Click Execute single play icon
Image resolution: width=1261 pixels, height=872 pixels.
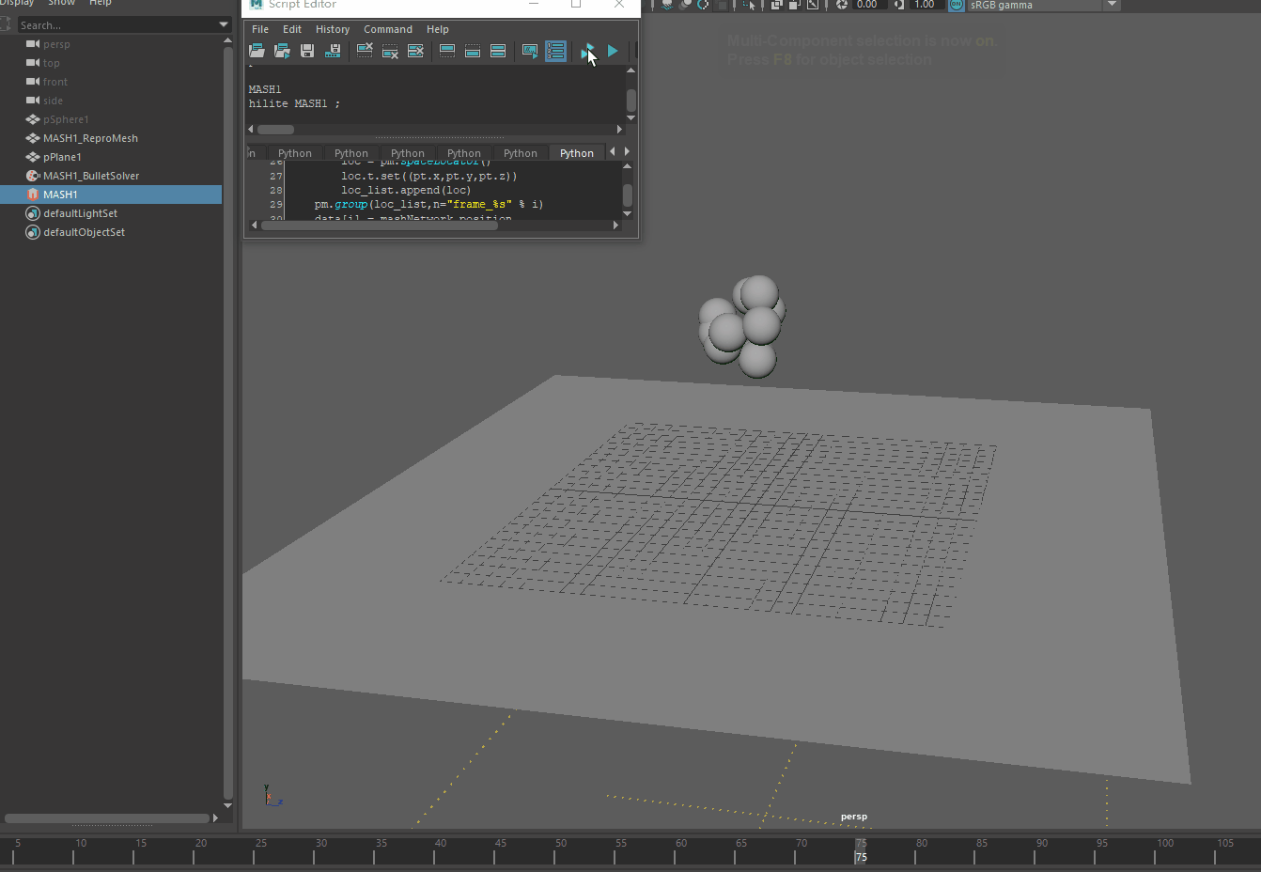click(x=613, y=51)
